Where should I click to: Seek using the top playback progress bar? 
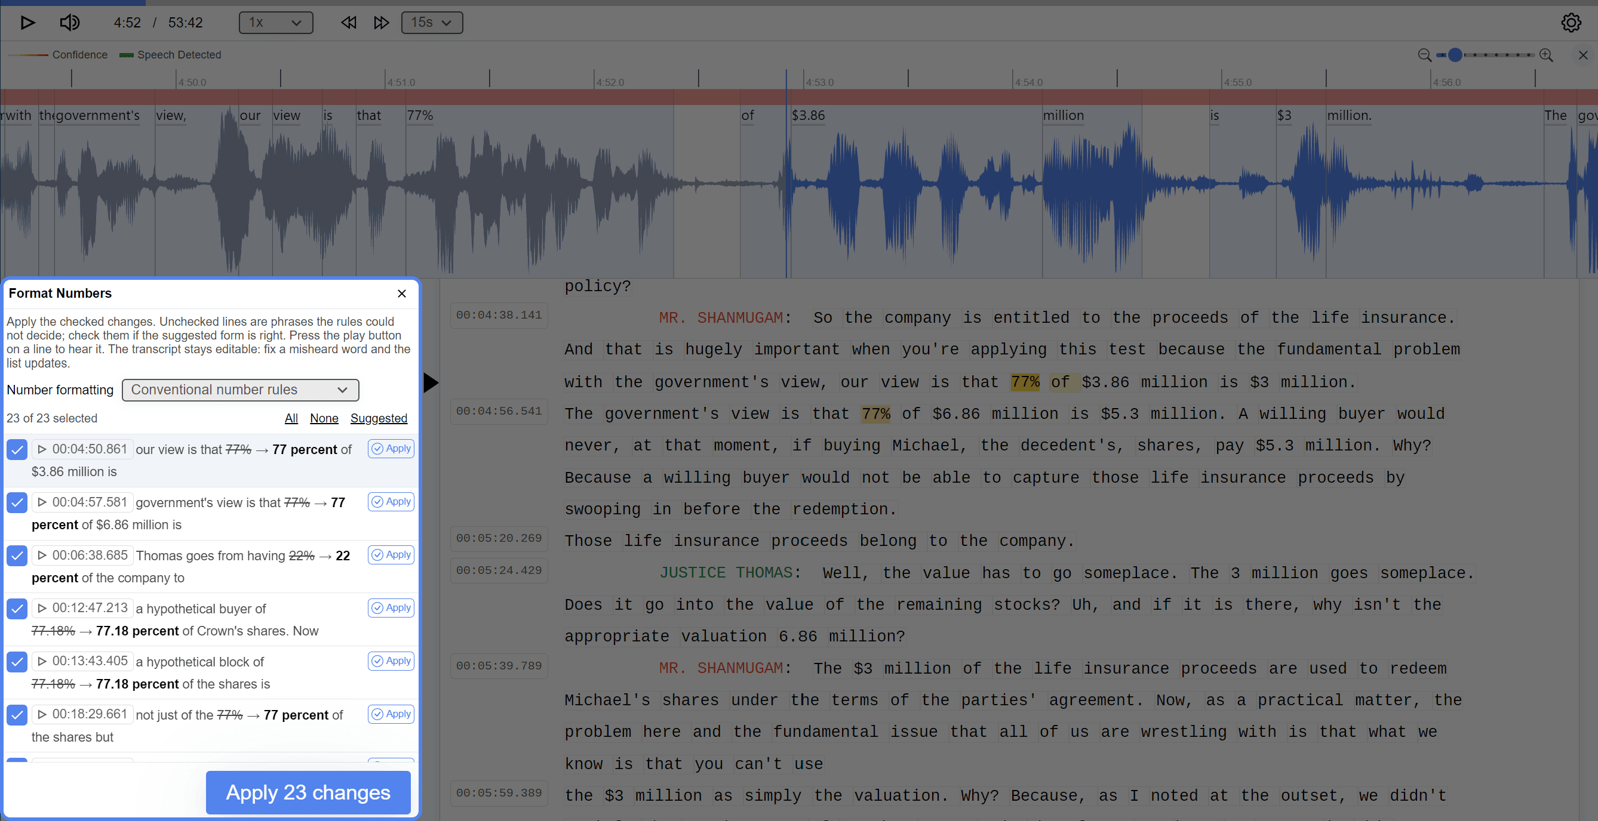coord(799,2)
